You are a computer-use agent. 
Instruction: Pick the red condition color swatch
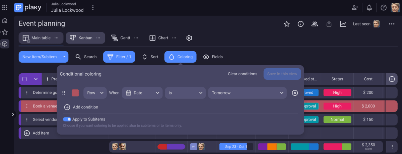[x=75, y=93]
